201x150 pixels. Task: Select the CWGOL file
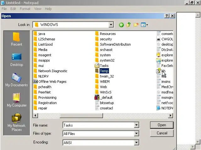(x=165, y=39)
